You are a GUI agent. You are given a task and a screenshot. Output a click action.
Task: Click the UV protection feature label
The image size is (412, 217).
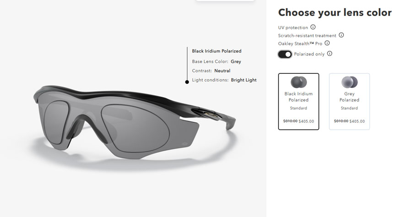point(293,27)
